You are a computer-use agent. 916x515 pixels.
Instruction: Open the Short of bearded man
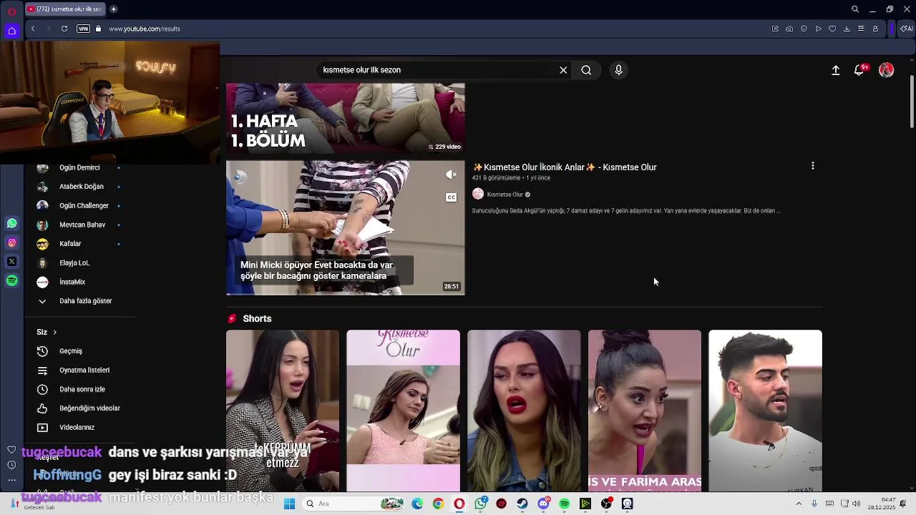(765, 411)
